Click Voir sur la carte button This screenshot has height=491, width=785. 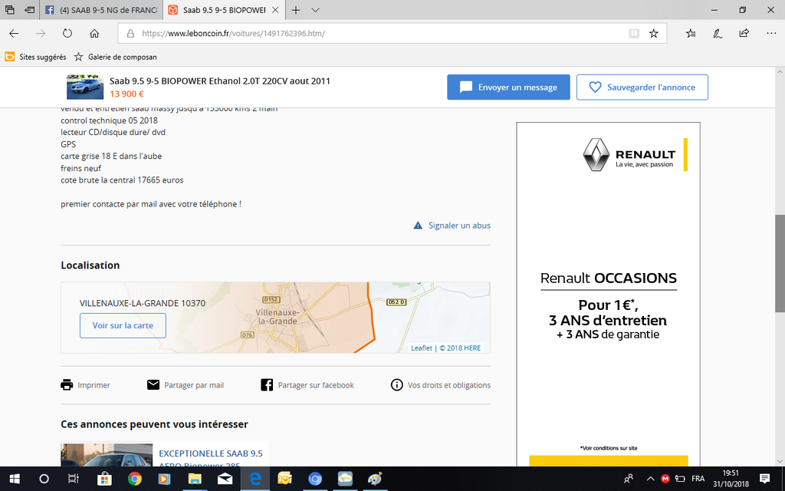(123, 325)
